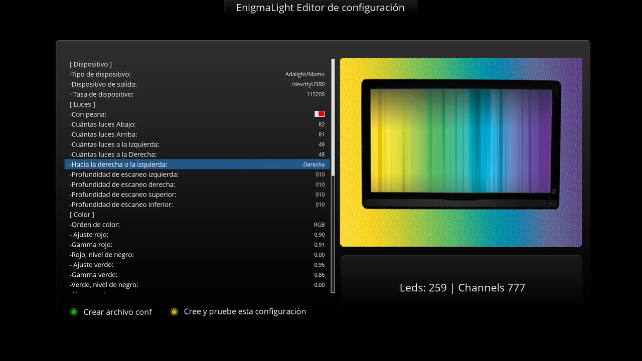Click Cree y pruebe esta configuración label

245,311
